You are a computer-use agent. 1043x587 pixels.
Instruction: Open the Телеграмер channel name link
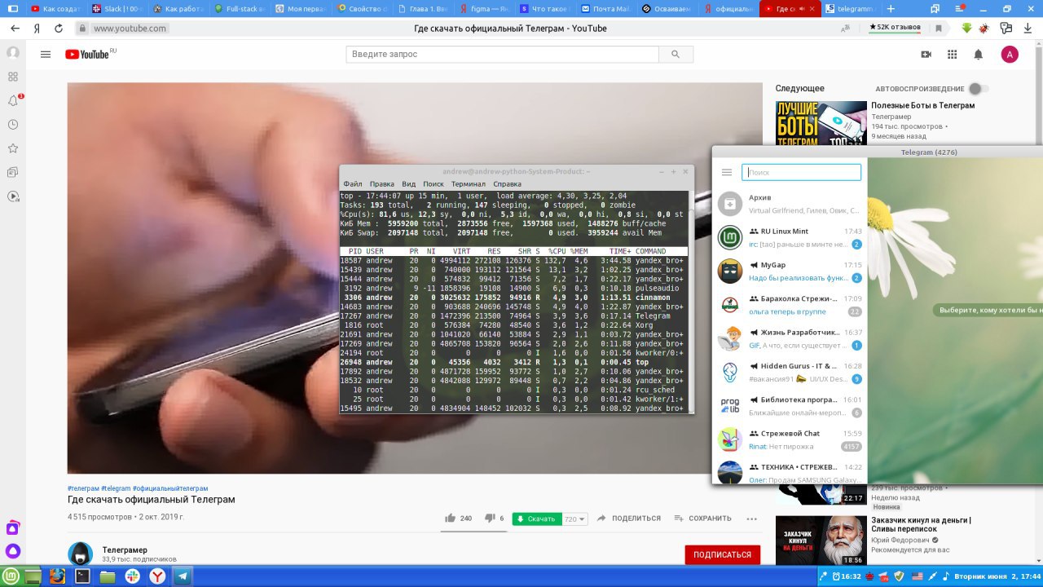pos(125,550)
